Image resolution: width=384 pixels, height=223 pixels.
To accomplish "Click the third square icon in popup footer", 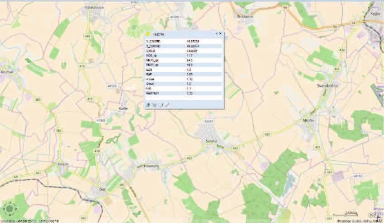I will click(x=161, y=105).
